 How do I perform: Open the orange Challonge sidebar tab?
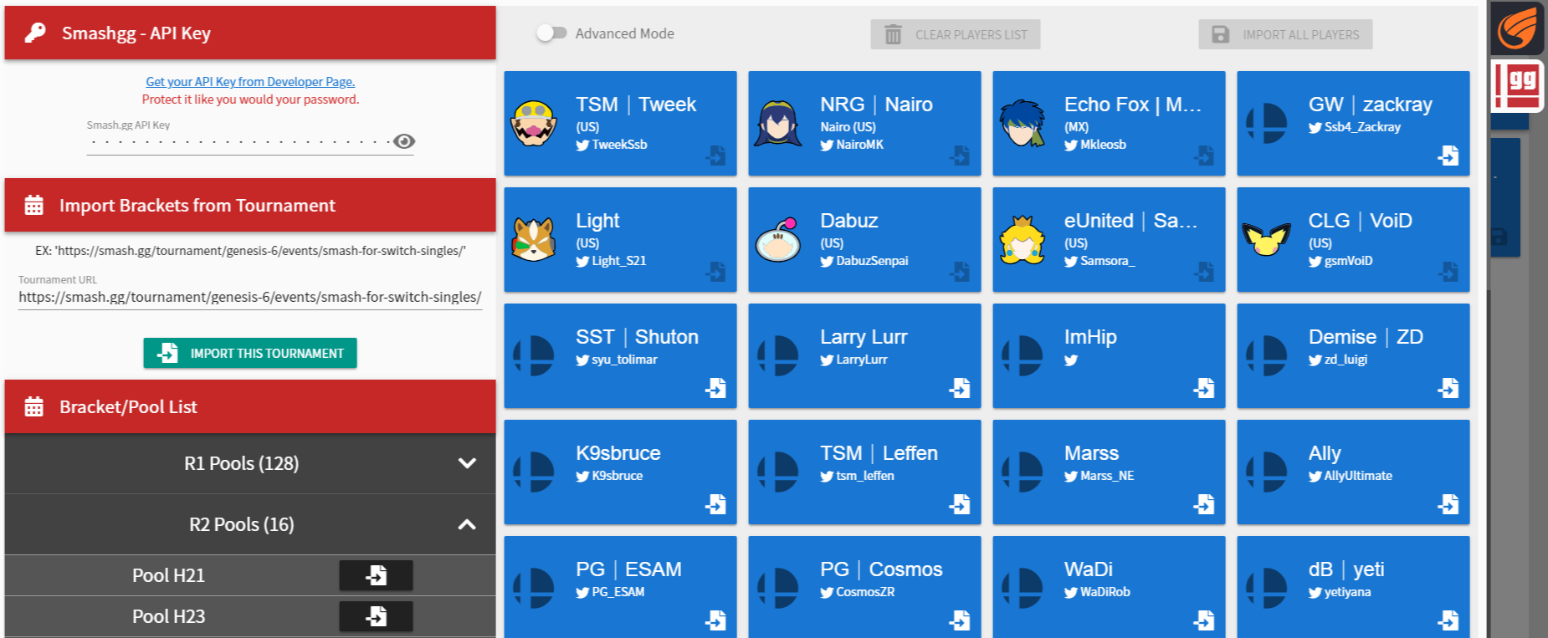click(x=1517, y=28)
